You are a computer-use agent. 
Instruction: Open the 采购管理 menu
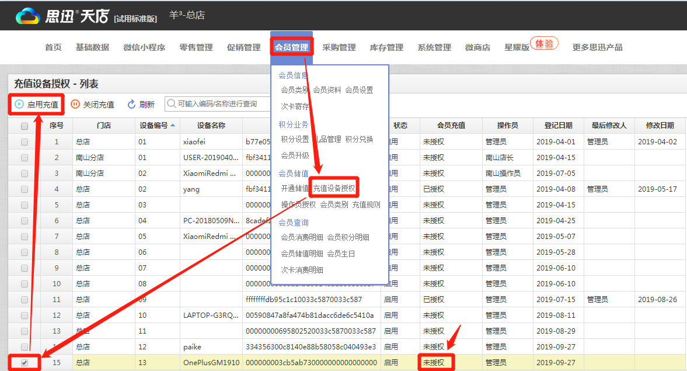pos(339,47)
